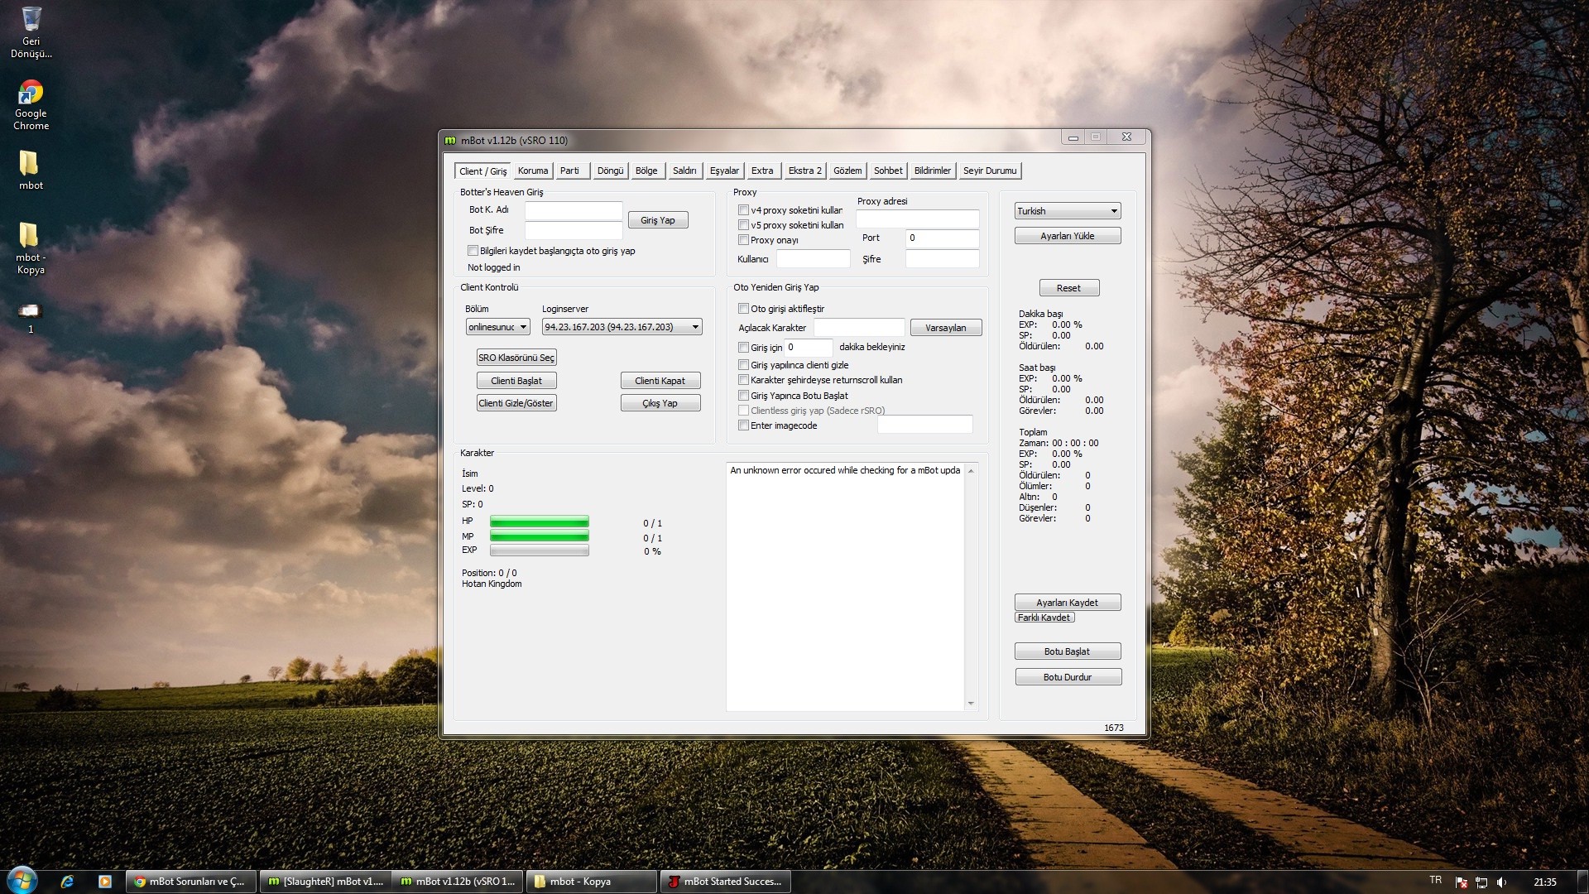The height and width of the screenshot is (894, 1589).
Task: Select the desktop icon labeled 1
Action: point(31,317)
